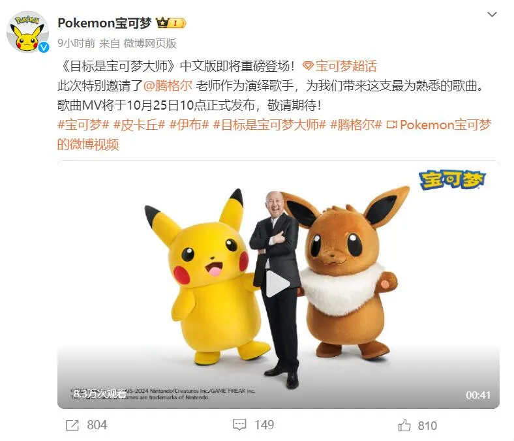Screen dimensions: 514x441
Task: Click the repost share icon
Action: (x=72, y=425)
